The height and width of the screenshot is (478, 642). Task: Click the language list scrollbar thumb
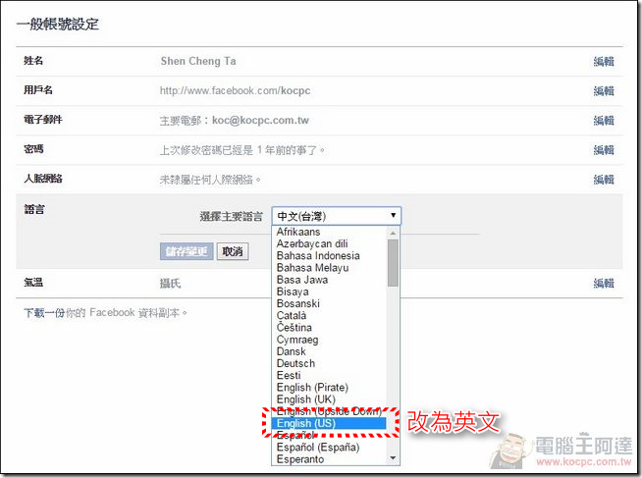(393, 263)
